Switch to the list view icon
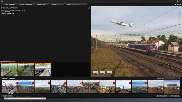The height and width of the screenshot is (102, 182). click(155, 78)
